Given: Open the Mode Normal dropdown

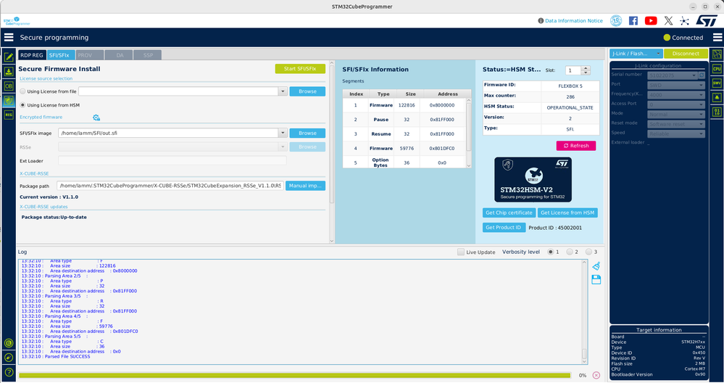Looking at the screenshot, I should pyautogui.click(x=676, y=114).
